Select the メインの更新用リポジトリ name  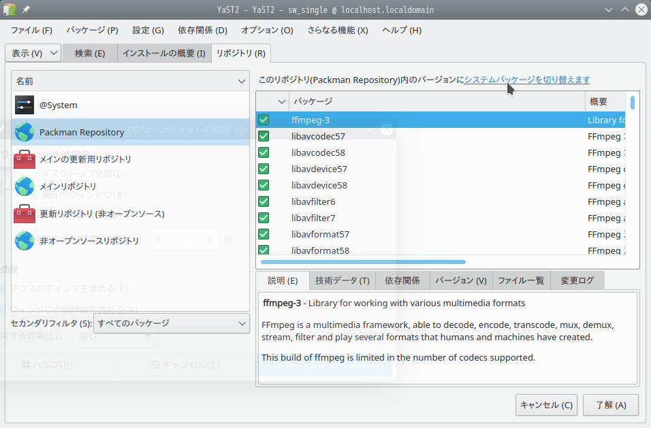coord(86,159)
